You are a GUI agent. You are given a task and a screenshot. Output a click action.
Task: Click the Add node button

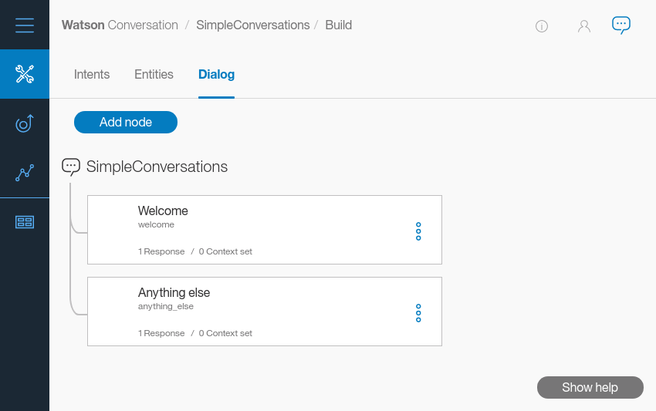(x=126, y=123)
